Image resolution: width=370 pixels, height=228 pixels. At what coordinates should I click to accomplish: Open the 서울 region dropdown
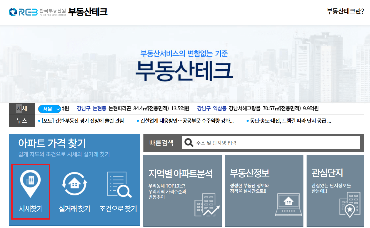(50, 109)
